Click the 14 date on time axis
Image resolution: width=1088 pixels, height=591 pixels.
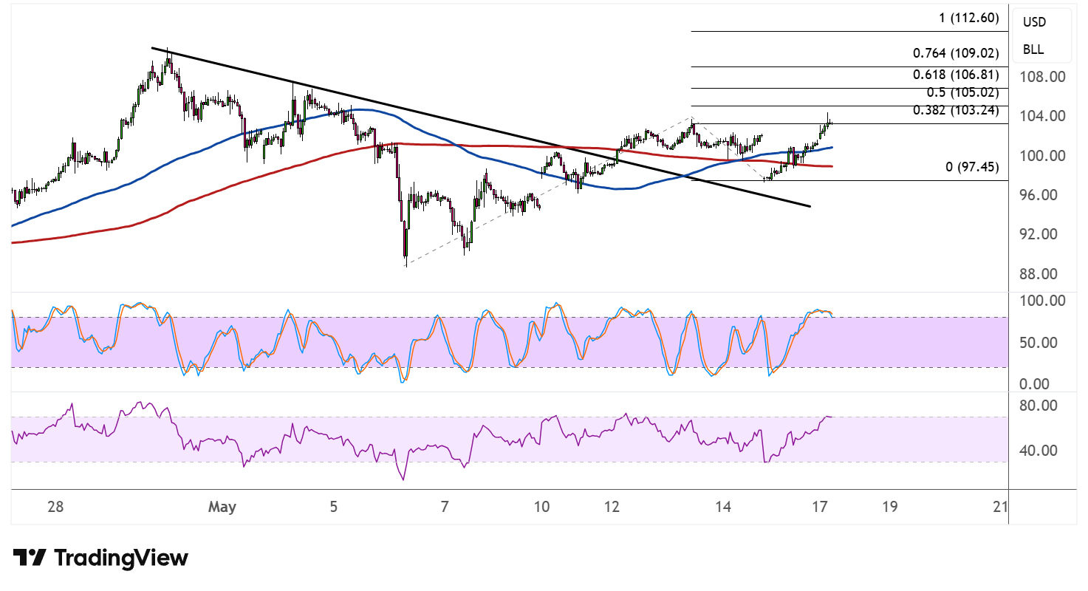[723, 508]
